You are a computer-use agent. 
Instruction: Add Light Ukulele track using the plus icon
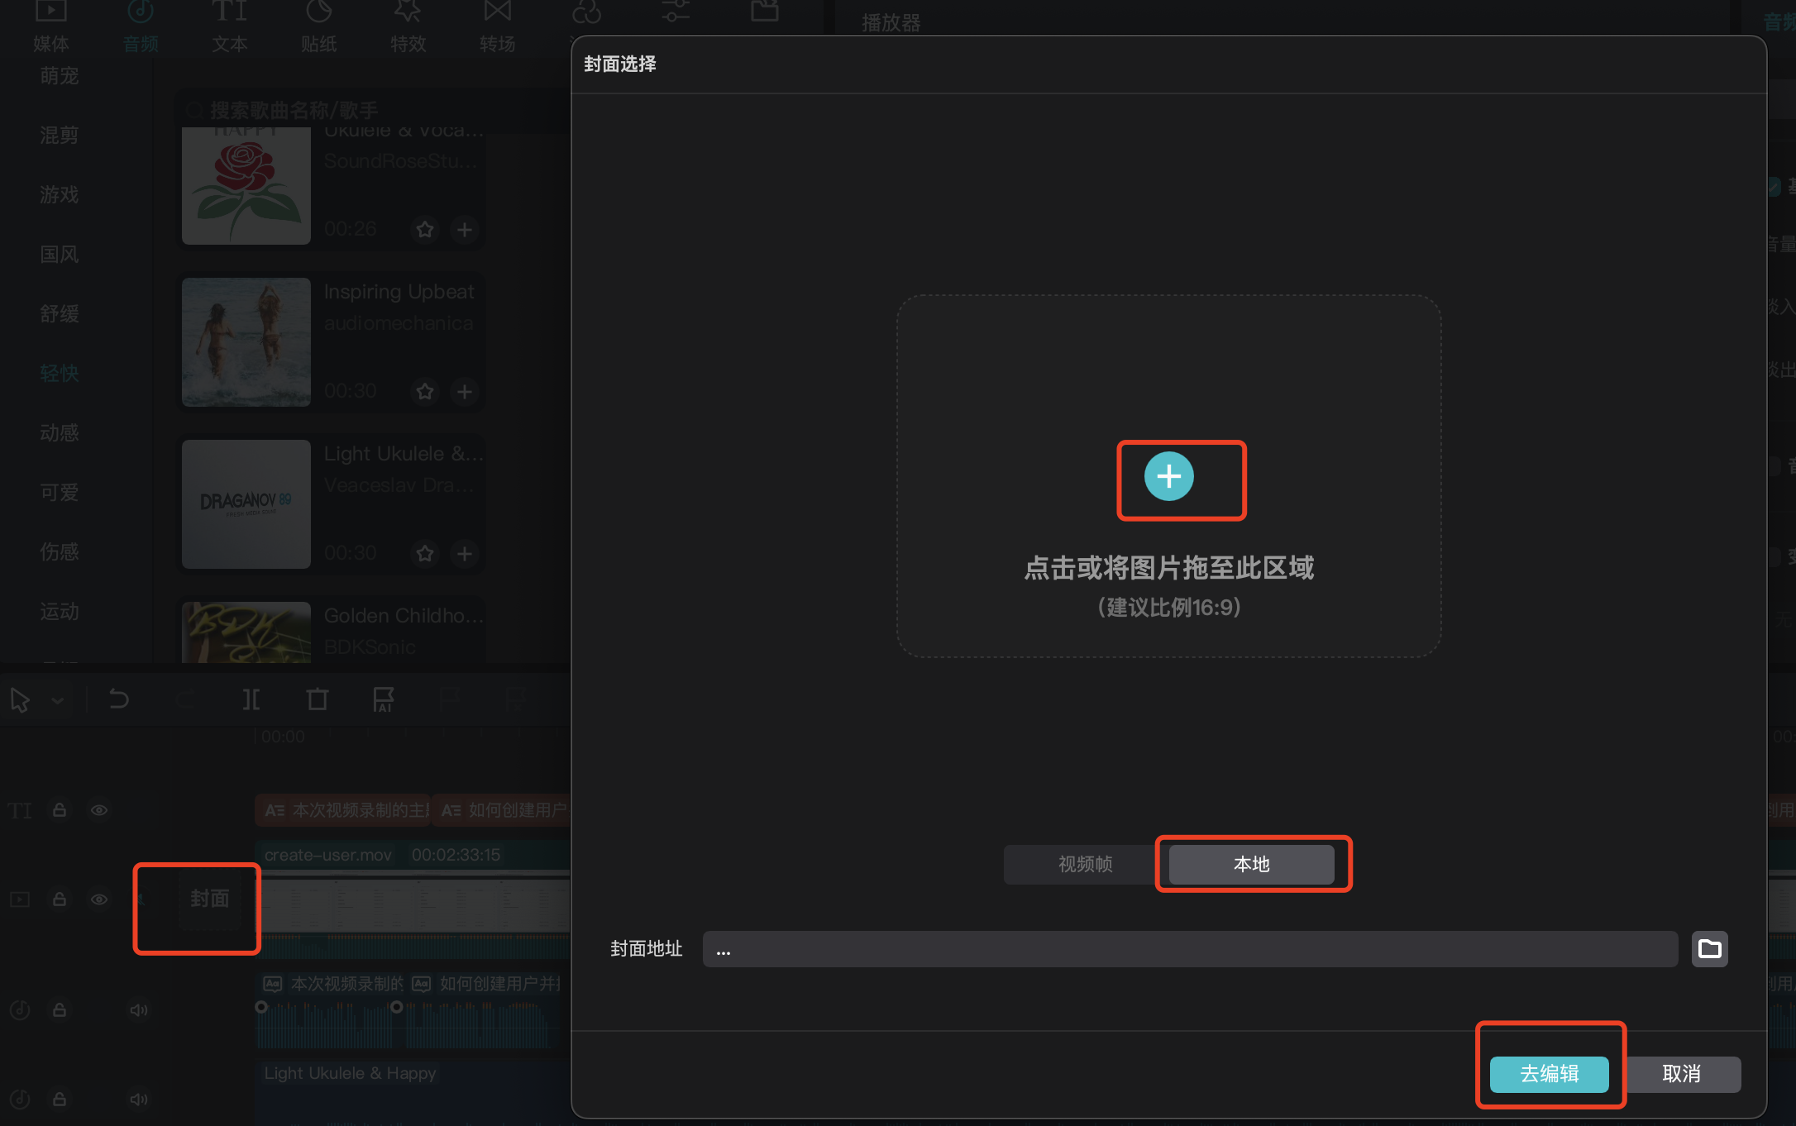click(x=465, y=554)
